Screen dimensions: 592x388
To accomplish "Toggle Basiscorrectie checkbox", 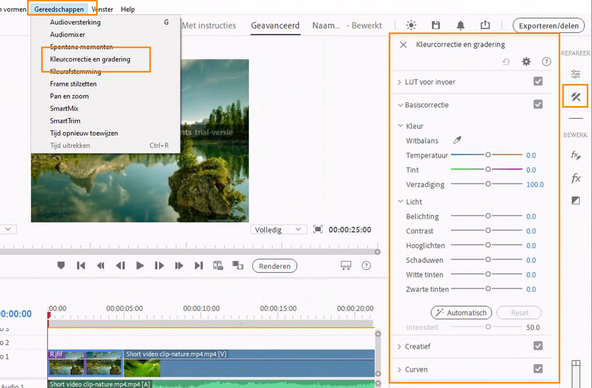I will 538,104.
